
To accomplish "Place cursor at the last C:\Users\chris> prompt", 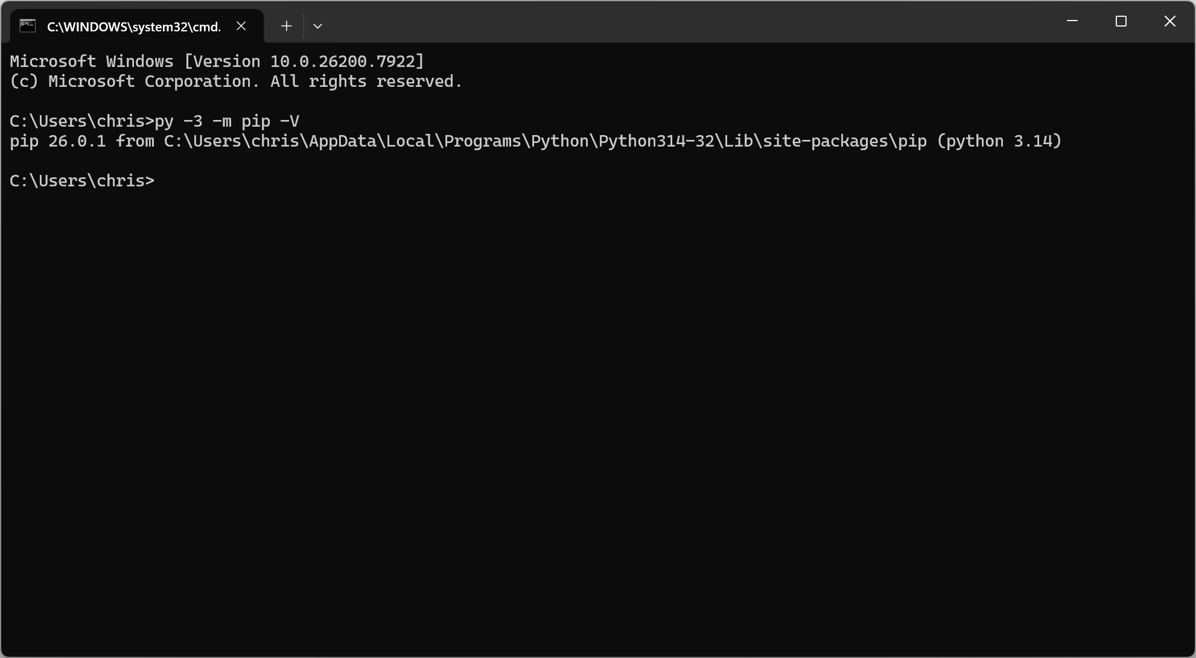I will point(82,181).
